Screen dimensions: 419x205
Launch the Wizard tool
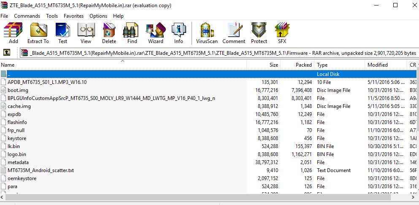pyautogui.click(x=155, y=33)
